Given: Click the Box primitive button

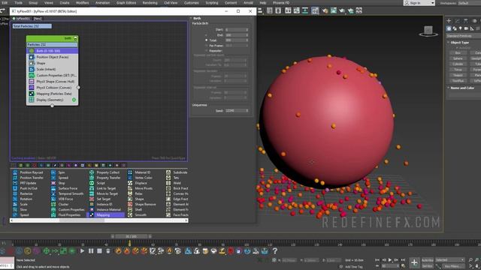Looking at the screenshot, I should [458, 53].
